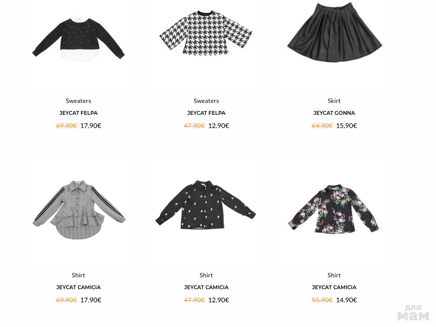Screen dimensions: 436x327
Task: Click the JEYCAT FELPA title priced 12.90€
Action: (206, 113)
